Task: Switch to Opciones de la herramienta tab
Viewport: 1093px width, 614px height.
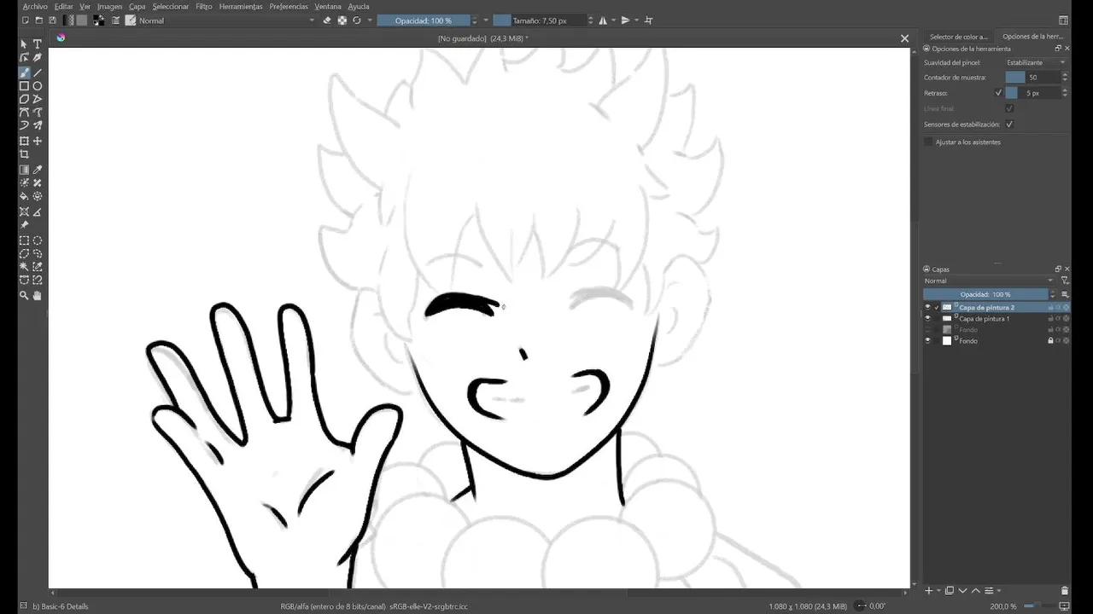Action: tap(1032, 37)
